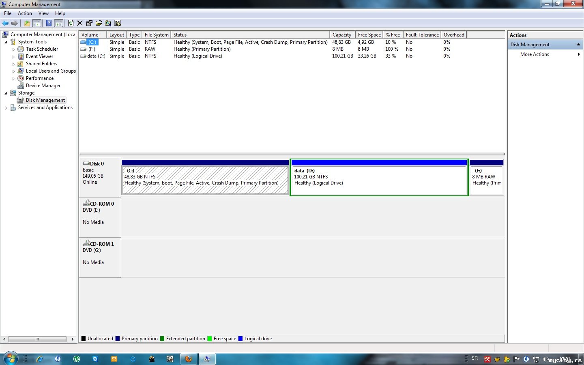Click the gray Forward arrow in toolbar
The width and height of the screenshot is (584, 365).
point(15,23)
